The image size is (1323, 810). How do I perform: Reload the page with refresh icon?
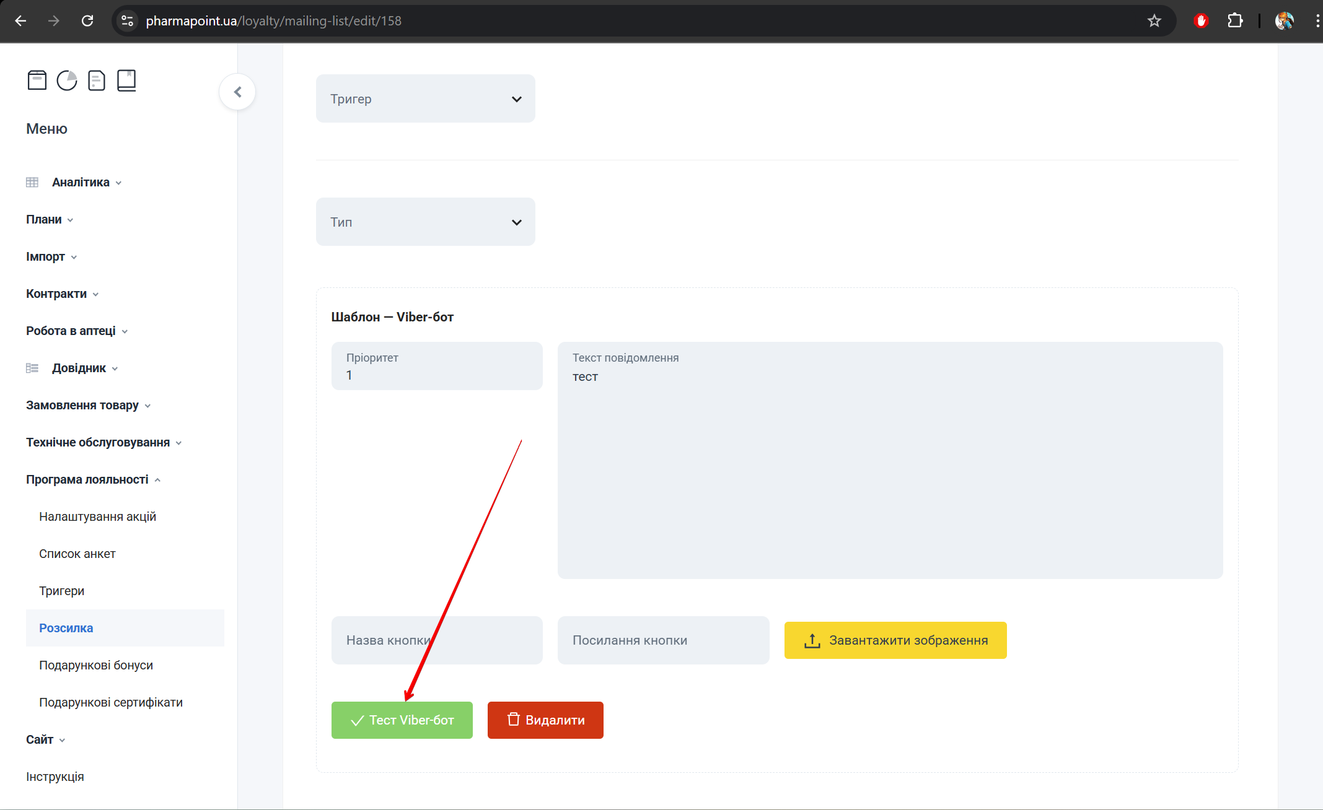pyautogui.click(x=87, y=21)
